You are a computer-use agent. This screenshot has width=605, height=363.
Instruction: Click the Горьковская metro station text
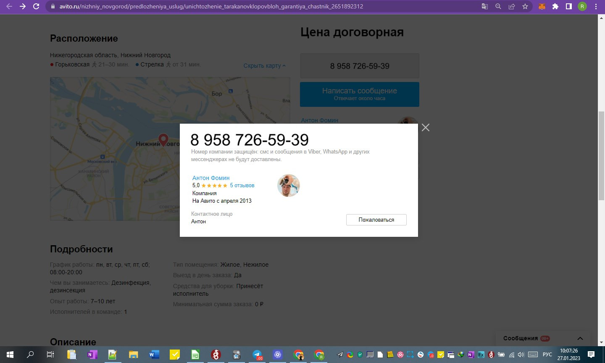(x=72, y=64)
